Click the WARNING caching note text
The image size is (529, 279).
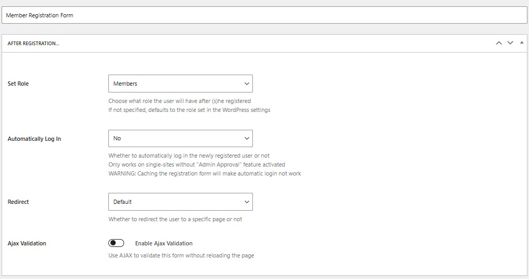click(205, 173)
